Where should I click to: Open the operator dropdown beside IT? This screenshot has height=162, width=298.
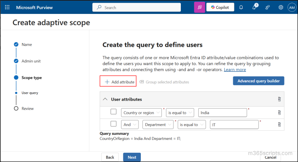(192, 124)
